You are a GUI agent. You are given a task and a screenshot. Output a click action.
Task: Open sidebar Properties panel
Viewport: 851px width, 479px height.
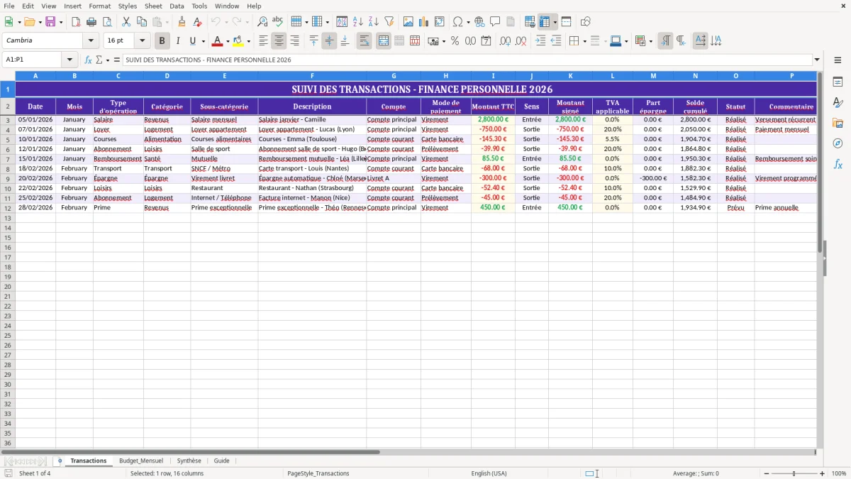(x=838, y=82)
